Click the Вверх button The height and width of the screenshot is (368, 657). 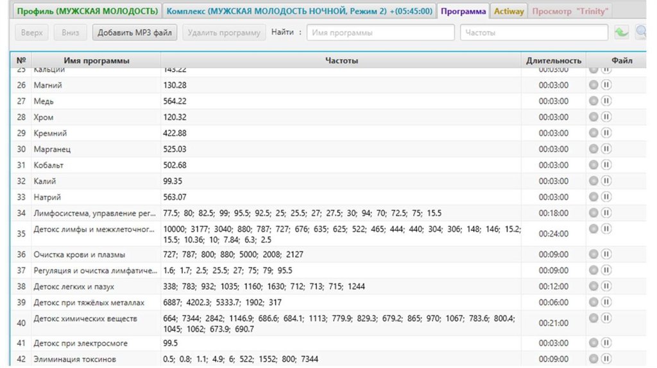(32, 32)
